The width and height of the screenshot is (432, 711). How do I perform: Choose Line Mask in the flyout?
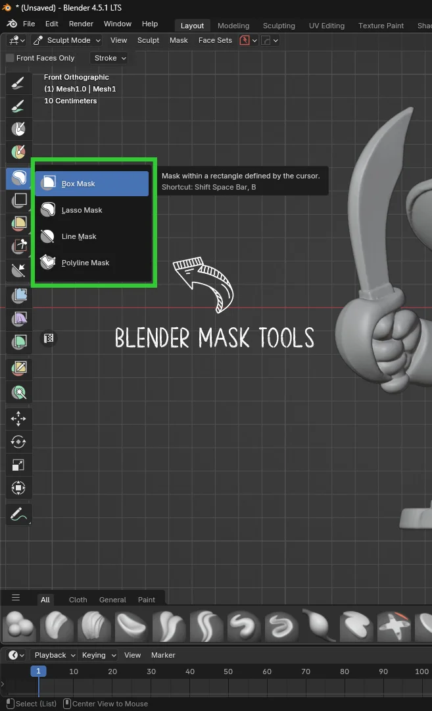pyautogui.click(x=92, y=236)
